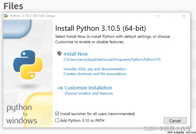This screenshot has width=196, height=134.
Task: Click the 'Python 3.10.5 (64-bit) Setup' window title
Action: (x=32, y=16)
